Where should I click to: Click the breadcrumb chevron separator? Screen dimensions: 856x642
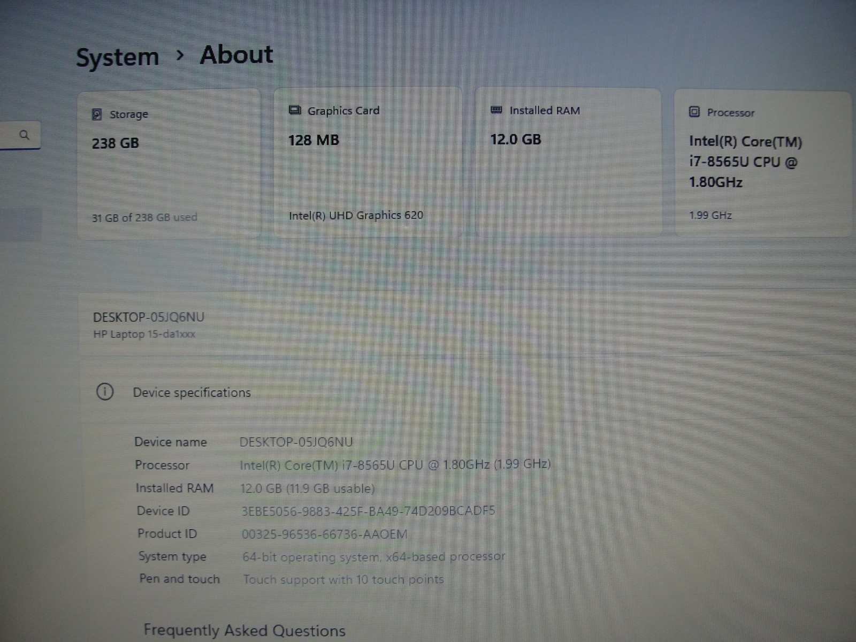[x=180, y=55]
